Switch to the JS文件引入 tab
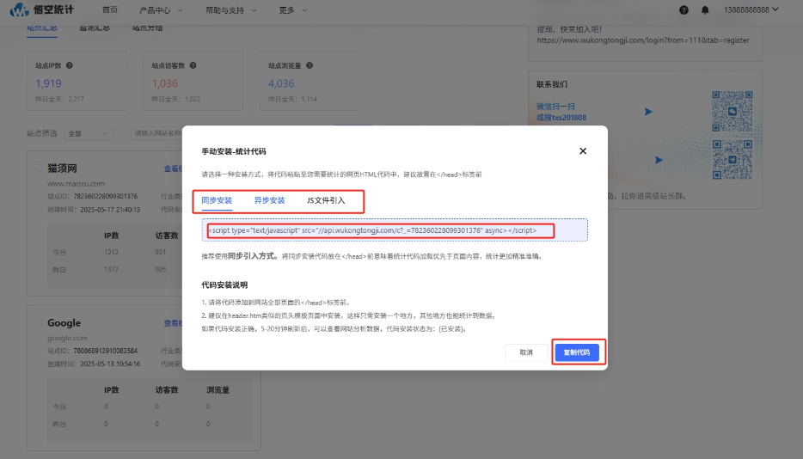 pyautogui.click(x=326, y=200)
